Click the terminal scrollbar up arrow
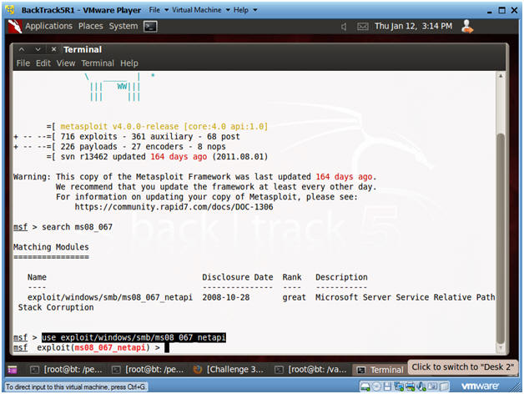Viewport: 524px width, 394px height. pos(501,76)
